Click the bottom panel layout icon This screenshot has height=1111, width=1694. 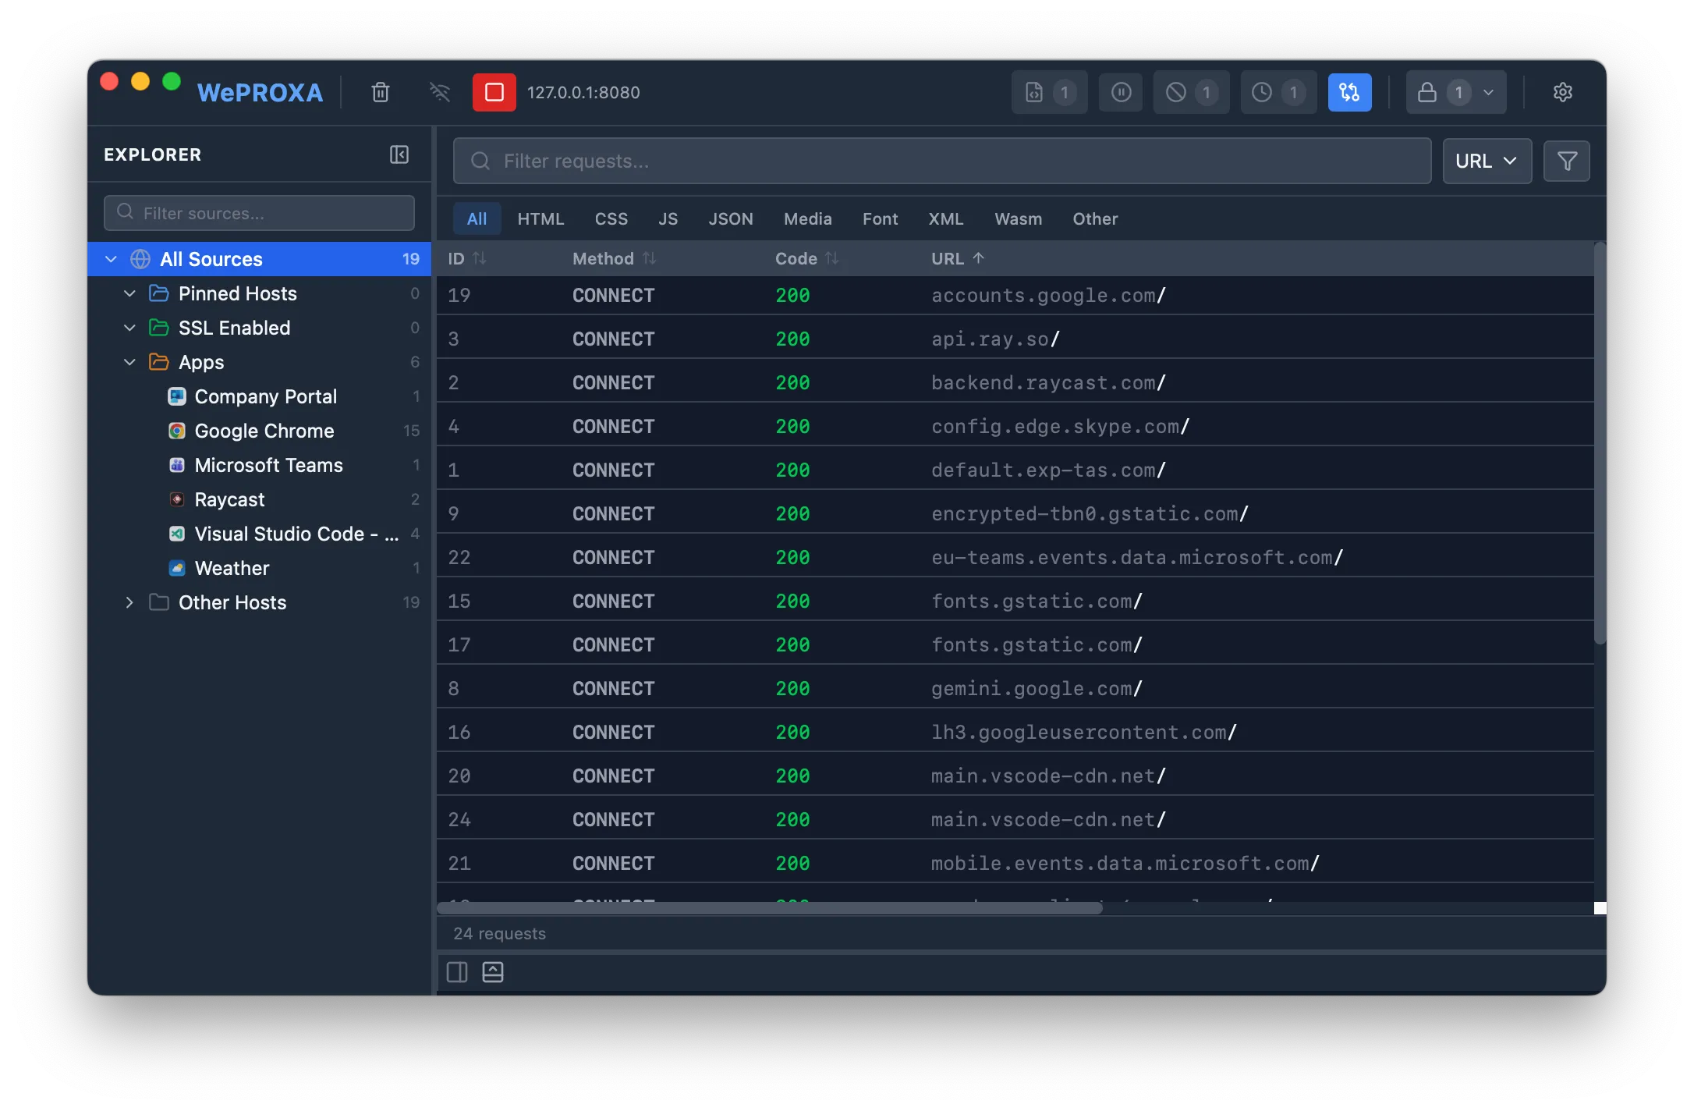click(493, 972)
